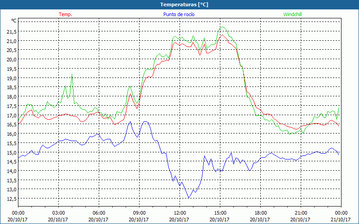The width and height of the screenshot is (359, 224).
Task: Click the 16,5 y-axis value
Action: click(12, 125)
